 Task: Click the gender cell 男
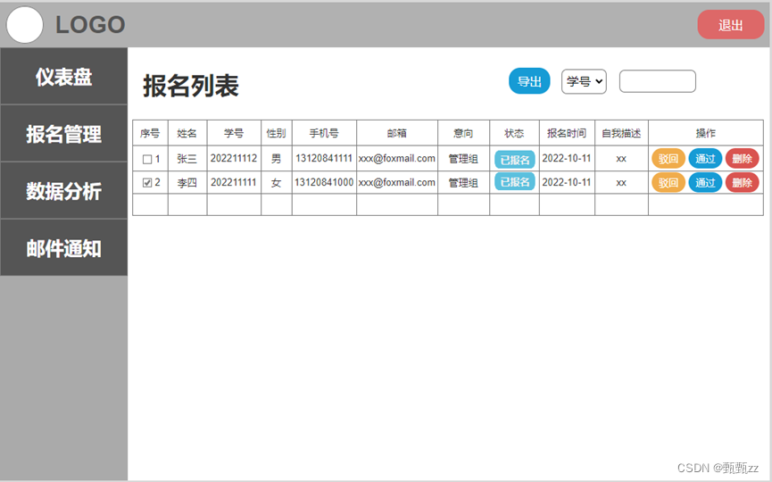click(x=276, y=159)
